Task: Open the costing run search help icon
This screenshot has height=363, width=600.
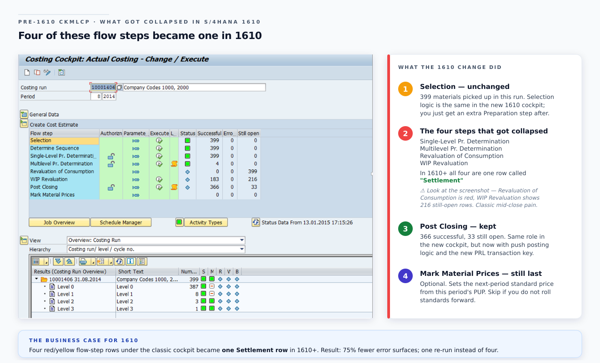Action: (x=120, y=87)
